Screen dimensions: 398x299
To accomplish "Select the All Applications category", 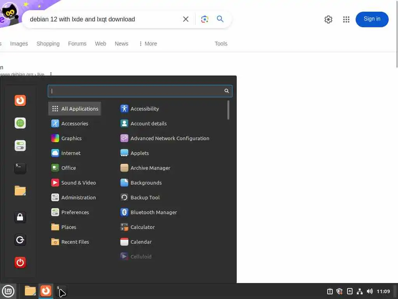I will [75, 109].
